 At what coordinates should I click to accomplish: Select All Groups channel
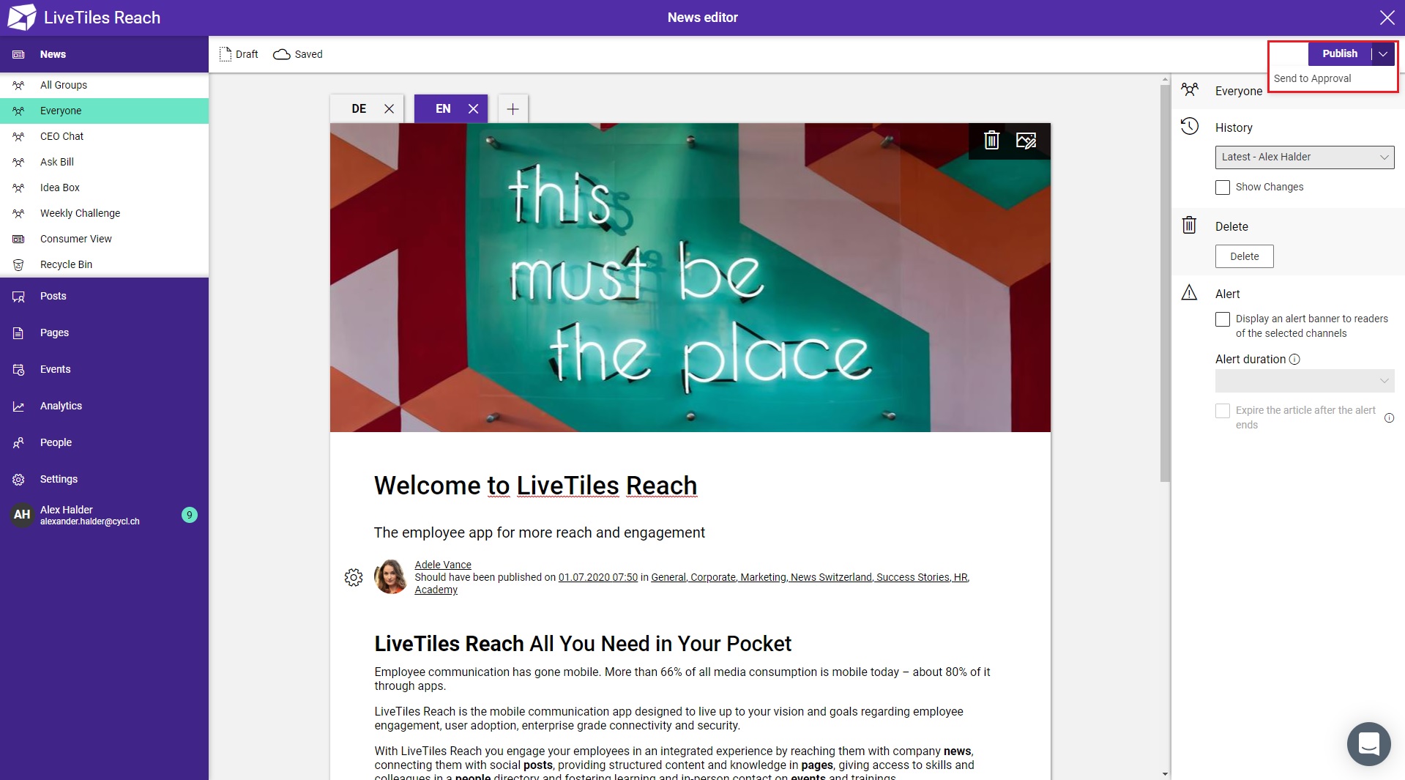[104, 85]
